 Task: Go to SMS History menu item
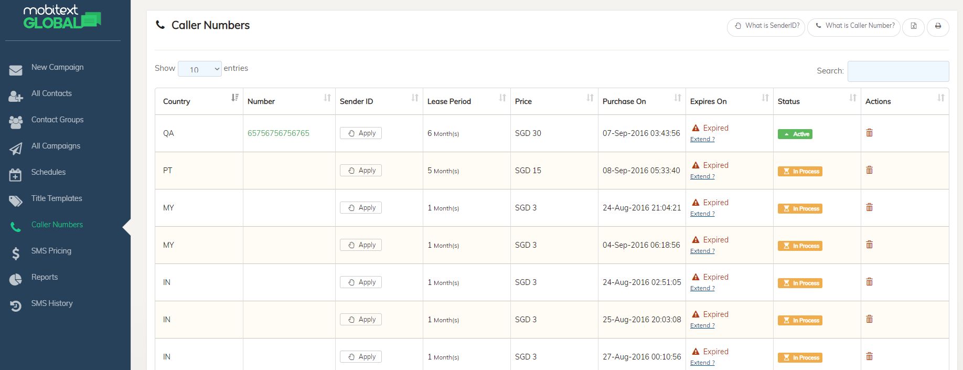[x=52, y=303]
